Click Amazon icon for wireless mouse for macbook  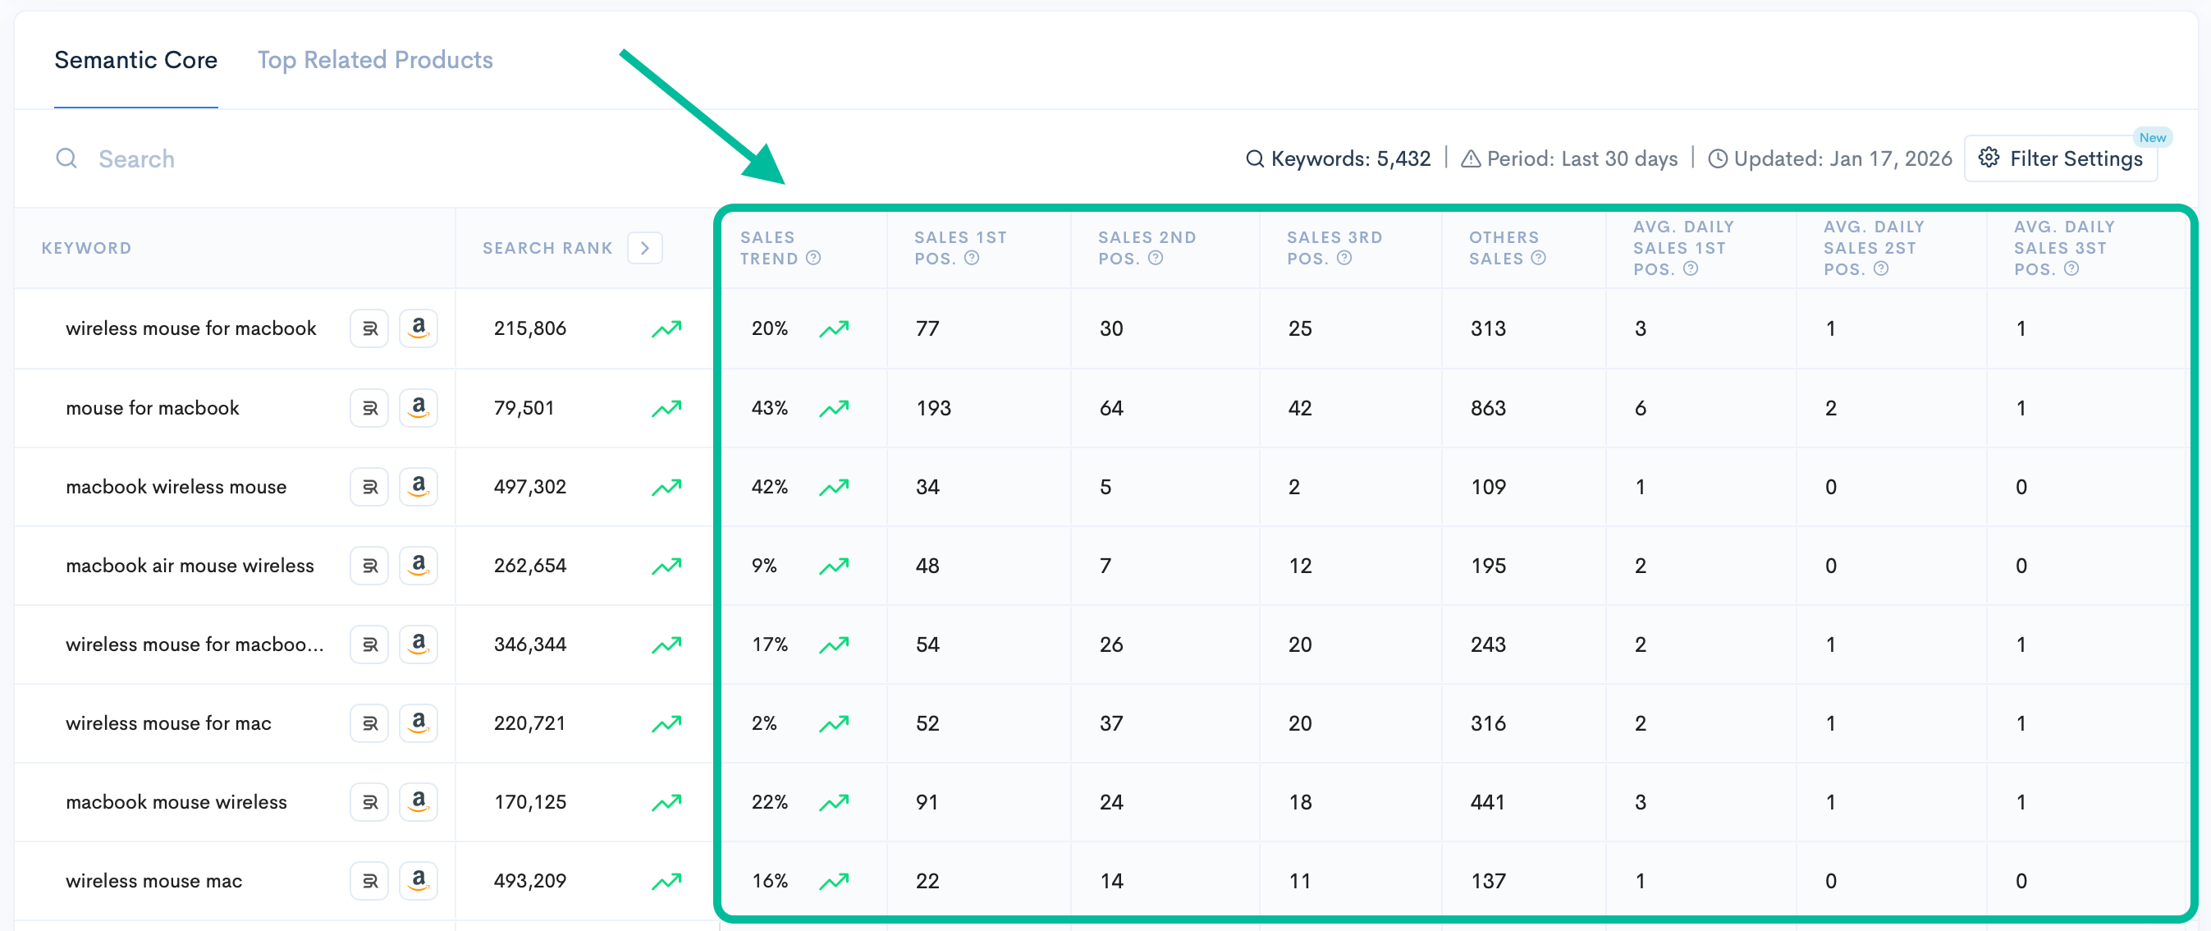coord(418,329)
